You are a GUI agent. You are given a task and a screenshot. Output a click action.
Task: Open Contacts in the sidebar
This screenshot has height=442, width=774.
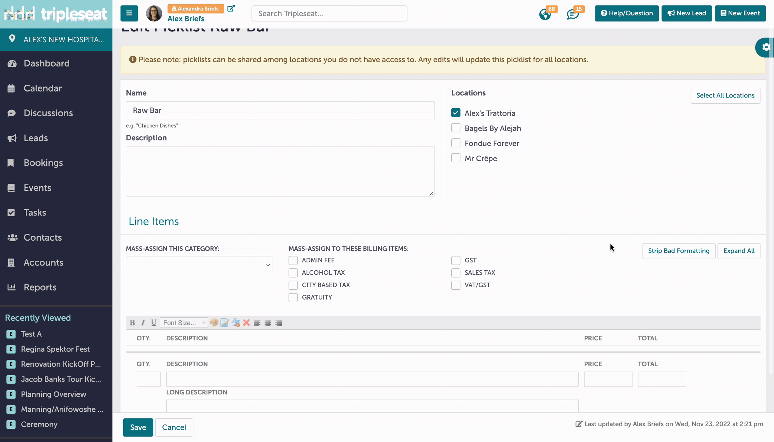tap(43, 238)
